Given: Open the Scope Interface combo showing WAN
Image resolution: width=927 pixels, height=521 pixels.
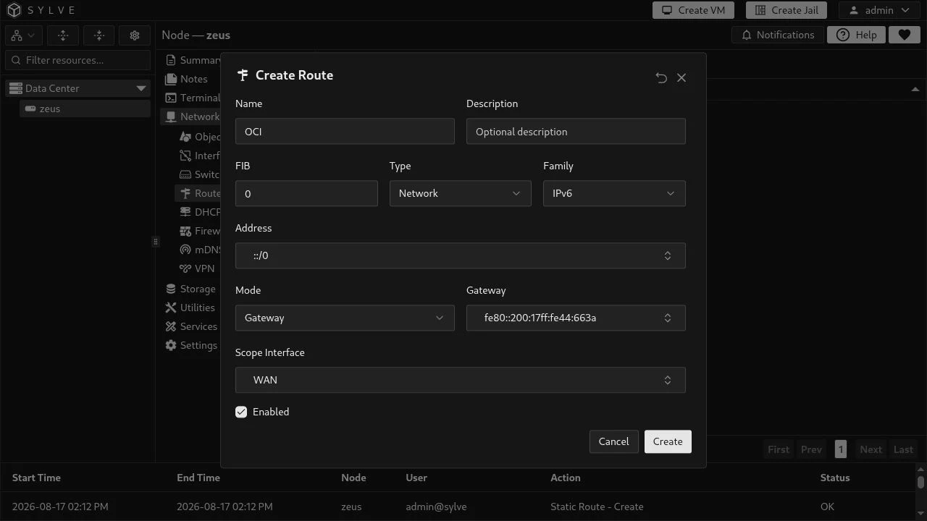Looking at the screenshot, I should tap(461, 380).
